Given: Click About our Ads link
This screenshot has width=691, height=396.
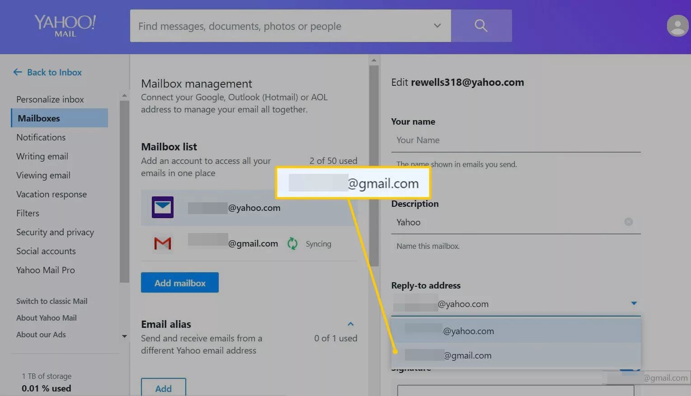Looking at the screenshot, I should (41, 335).
